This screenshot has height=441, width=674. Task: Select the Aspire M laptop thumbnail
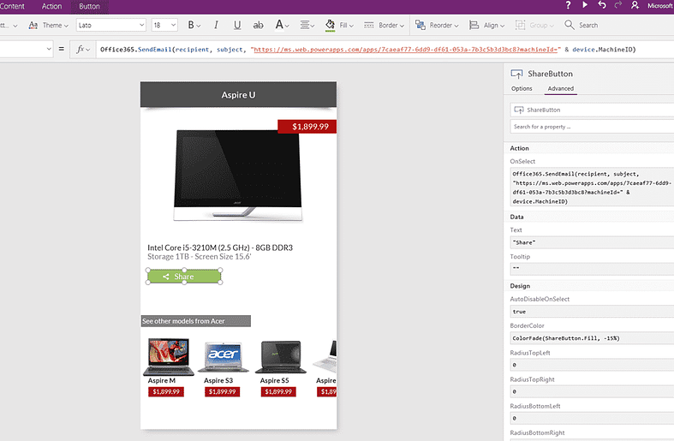[169, 356]
